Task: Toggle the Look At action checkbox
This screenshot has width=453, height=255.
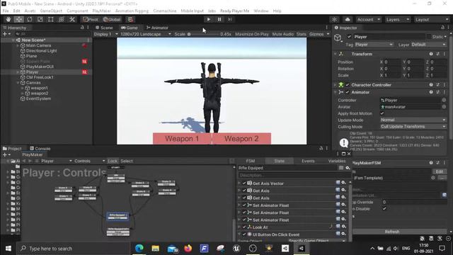Action: coord(244,227)
